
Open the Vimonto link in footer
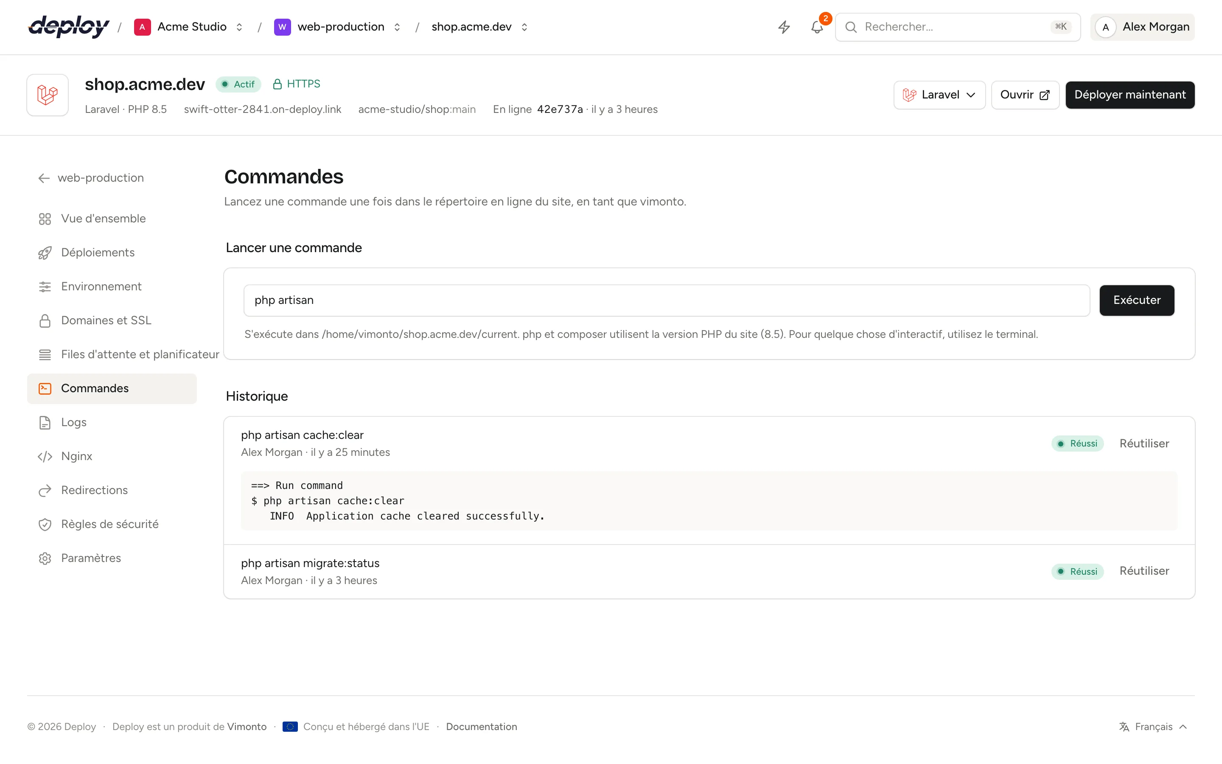pyautogui.click(x=247, y=727)
